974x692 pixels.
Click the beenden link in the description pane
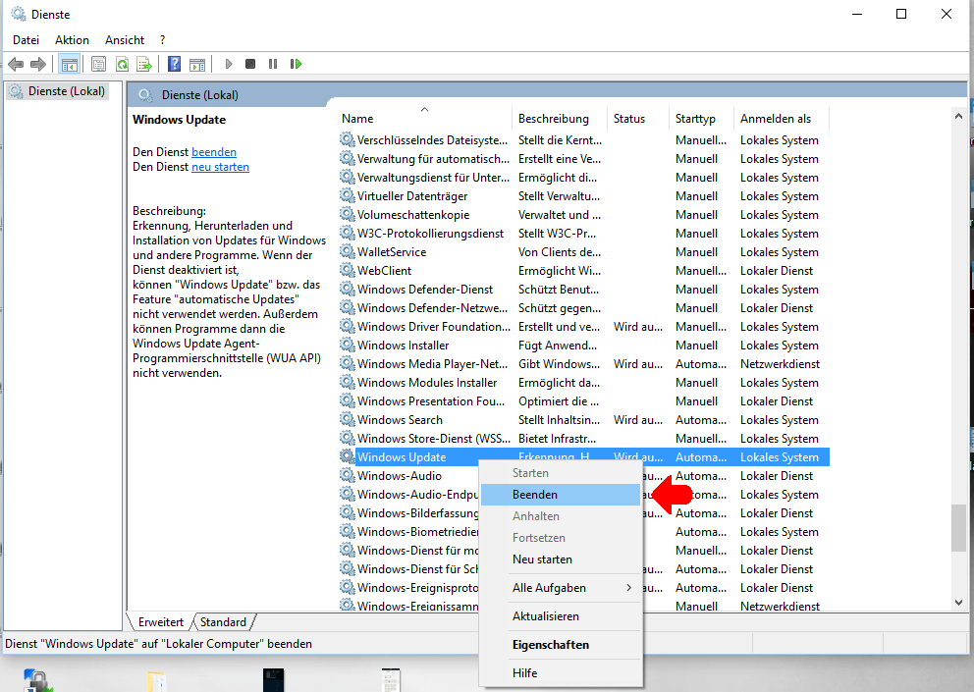pos(214,152)
